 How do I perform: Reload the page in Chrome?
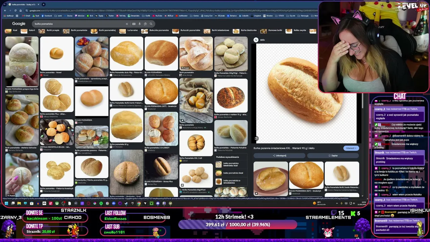[x=15, y=10]
